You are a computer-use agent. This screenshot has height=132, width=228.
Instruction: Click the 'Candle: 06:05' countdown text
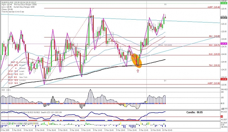[194, 112]
